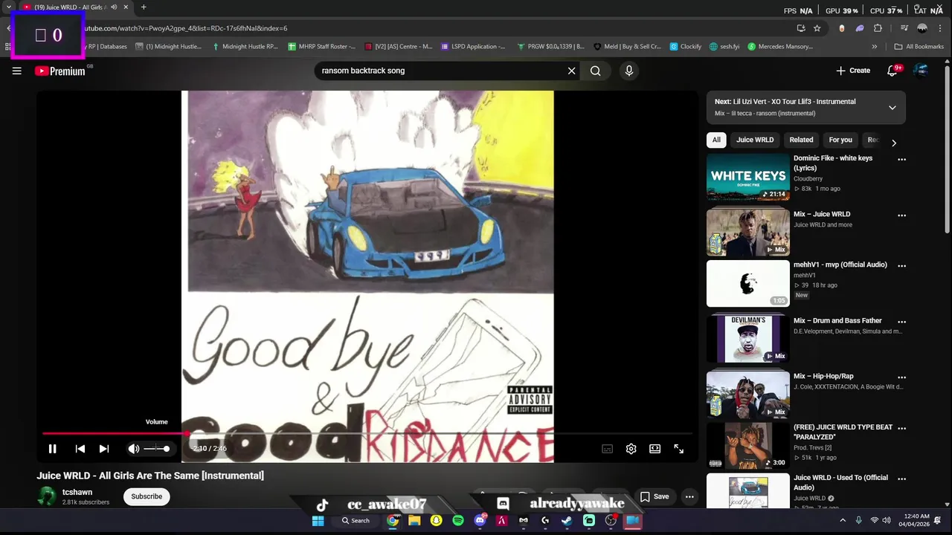Click the taskbar Search box

pos(356,520)
